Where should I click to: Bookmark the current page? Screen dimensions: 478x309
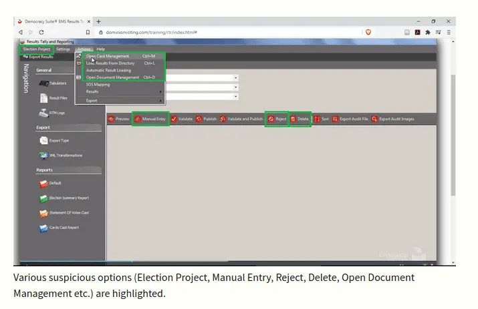(88, 32)
